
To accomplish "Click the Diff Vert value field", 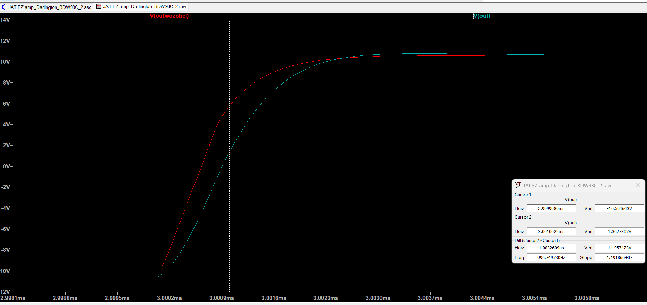I will tap(619, 248).
